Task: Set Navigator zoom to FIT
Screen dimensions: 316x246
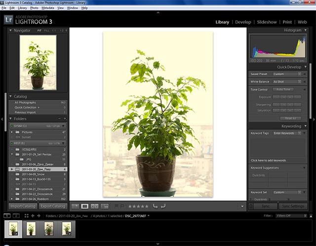Action: (x=39, y=31)
